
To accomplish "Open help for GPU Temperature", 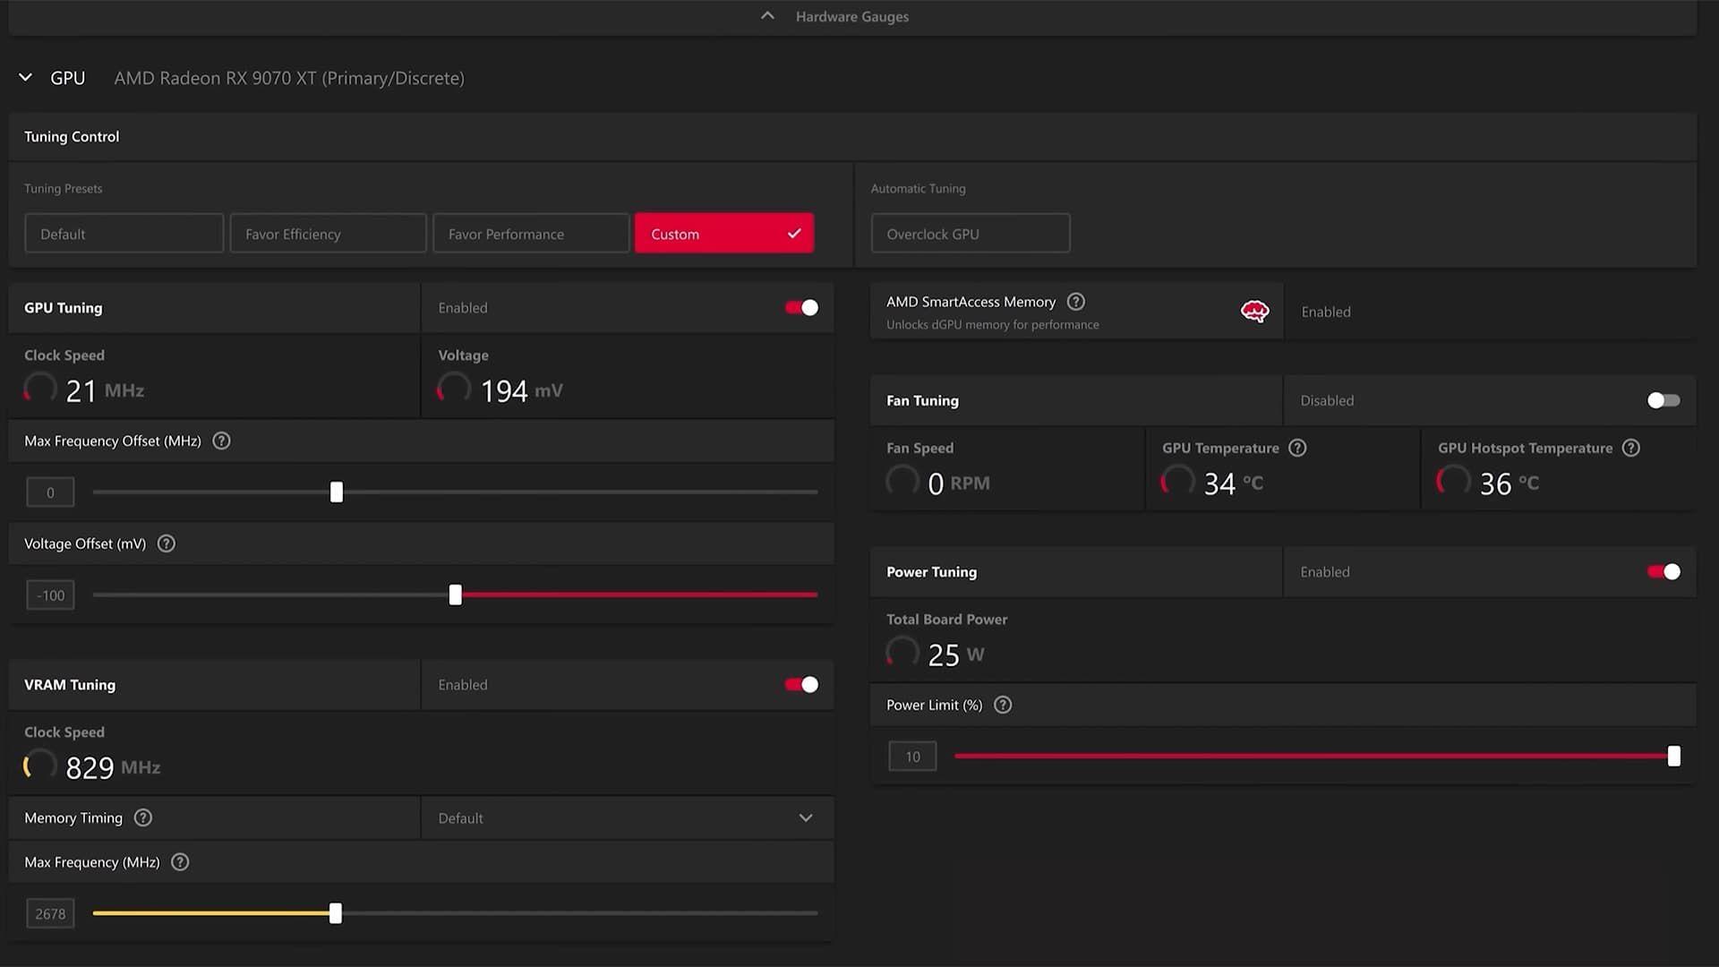I will 1297,448.
